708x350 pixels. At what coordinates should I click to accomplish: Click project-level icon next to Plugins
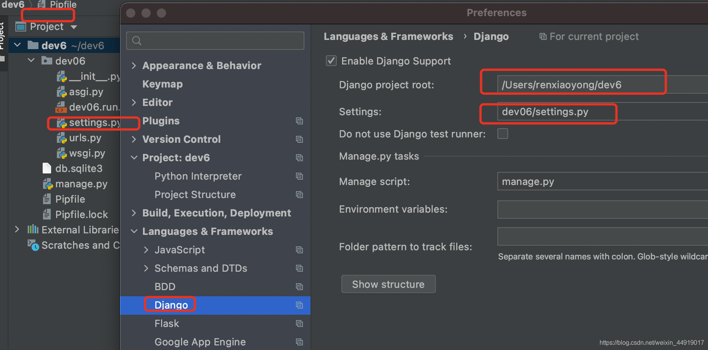pos(299,121)
